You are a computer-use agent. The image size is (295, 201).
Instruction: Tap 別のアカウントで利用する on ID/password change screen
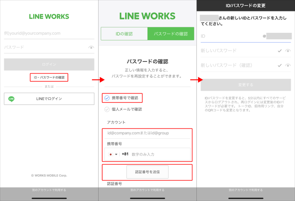coord(246,190)
